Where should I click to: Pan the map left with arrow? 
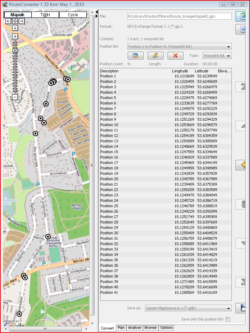(8, 21)
